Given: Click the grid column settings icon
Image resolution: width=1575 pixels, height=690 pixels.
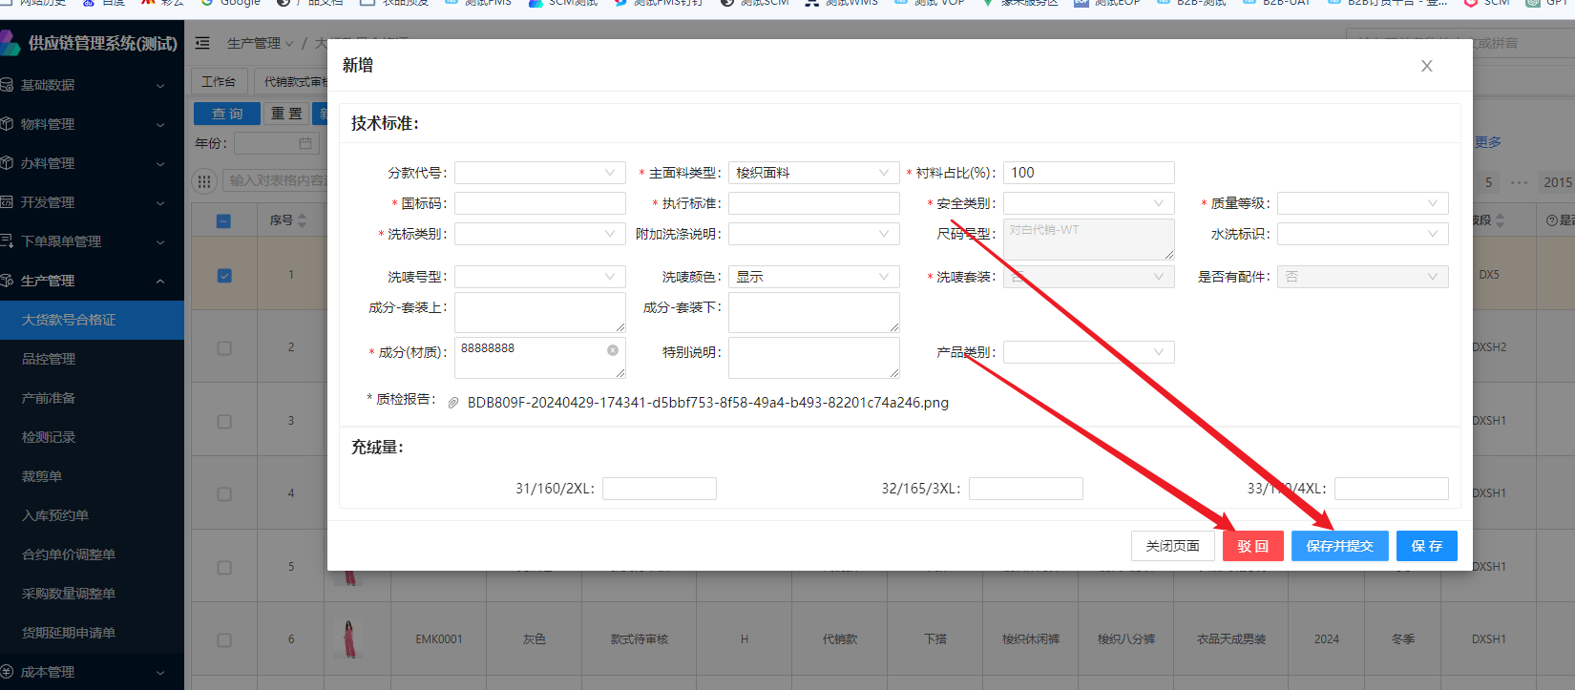Looking at the screenshot, I should point(204,181).
